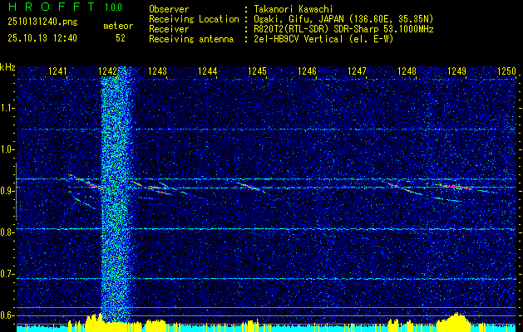Click the Receiving Location label
Image resolution: width=523 pixels, height=332 pixels.
(194, 19)
